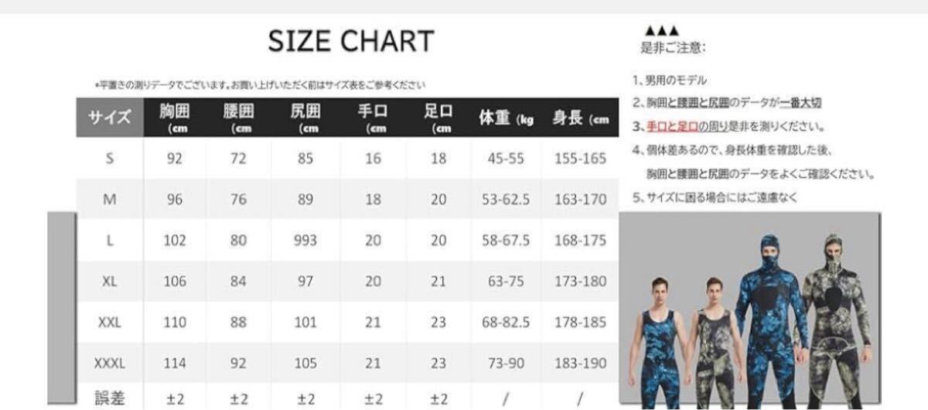
Task: Select the 45-55 weight cell
Action: tap(506, 159)
